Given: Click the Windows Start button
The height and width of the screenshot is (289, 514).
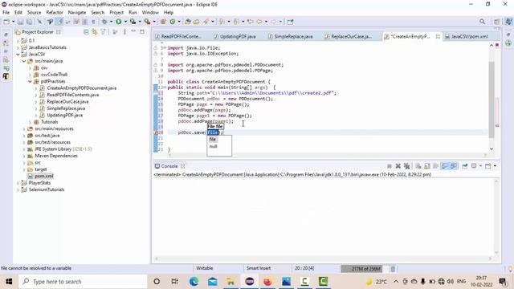Looking at the screenshot, I should (x=9, y=282).
